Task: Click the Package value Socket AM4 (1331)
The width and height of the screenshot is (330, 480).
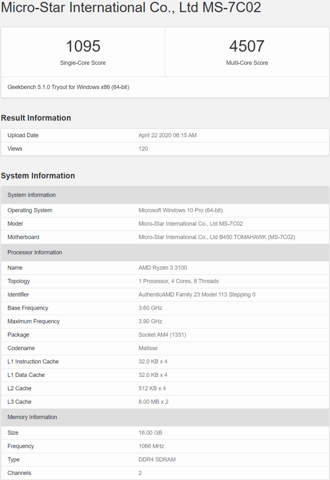Action: click(x=162, y=335)
